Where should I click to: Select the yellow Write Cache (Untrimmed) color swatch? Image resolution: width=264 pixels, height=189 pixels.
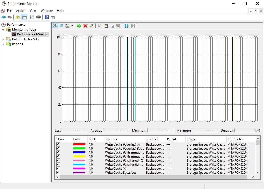coord(79,157)
